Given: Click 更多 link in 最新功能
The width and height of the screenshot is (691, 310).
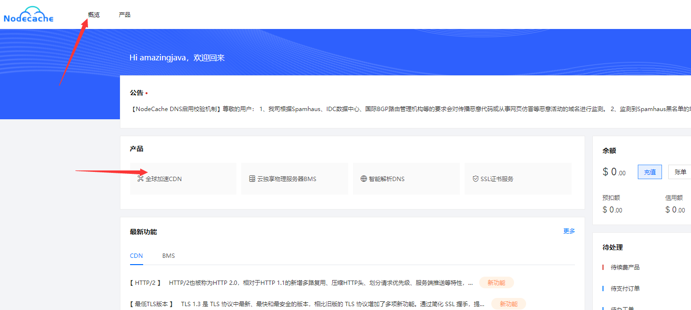Looking at the screenshot, I should point(569,231).
